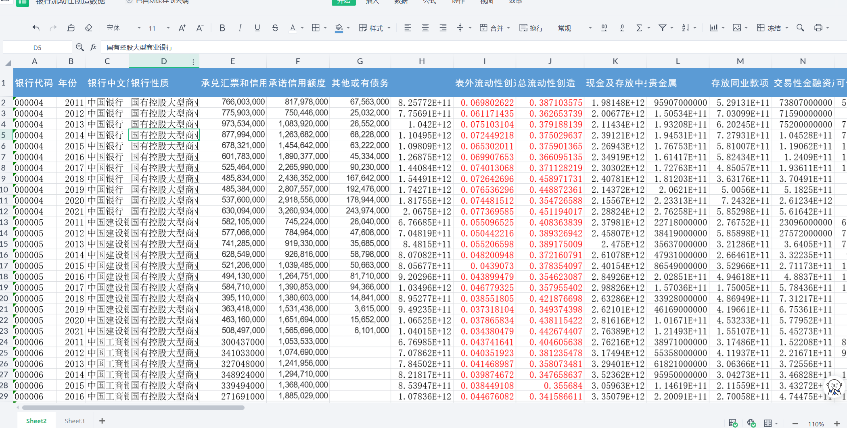
Task: Select the format painter brush icon
Action: 71,28
